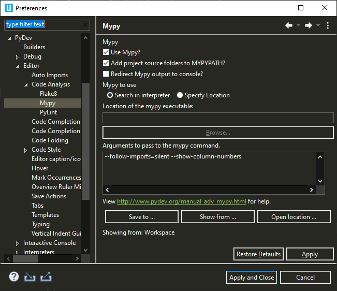
Task: Click the import preferences icon
Action: (30, 277)
